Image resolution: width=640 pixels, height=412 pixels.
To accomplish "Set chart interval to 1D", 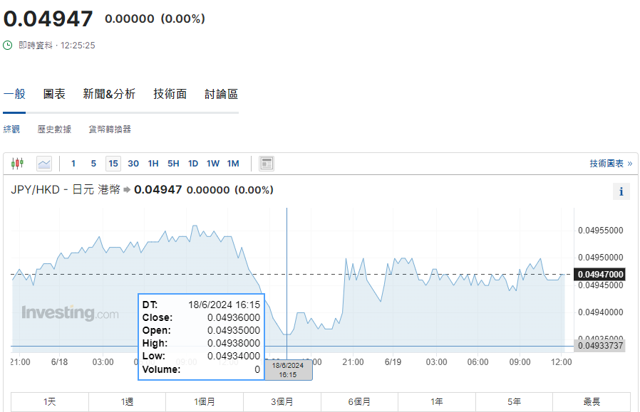I will click(193, 164).
